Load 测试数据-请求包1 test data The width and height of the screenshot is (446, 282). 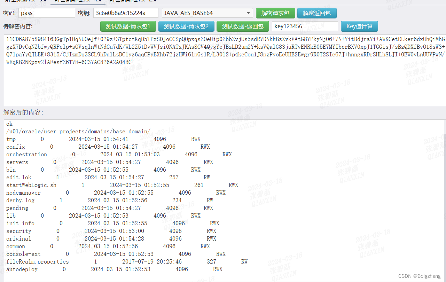(x=128, y=26)
